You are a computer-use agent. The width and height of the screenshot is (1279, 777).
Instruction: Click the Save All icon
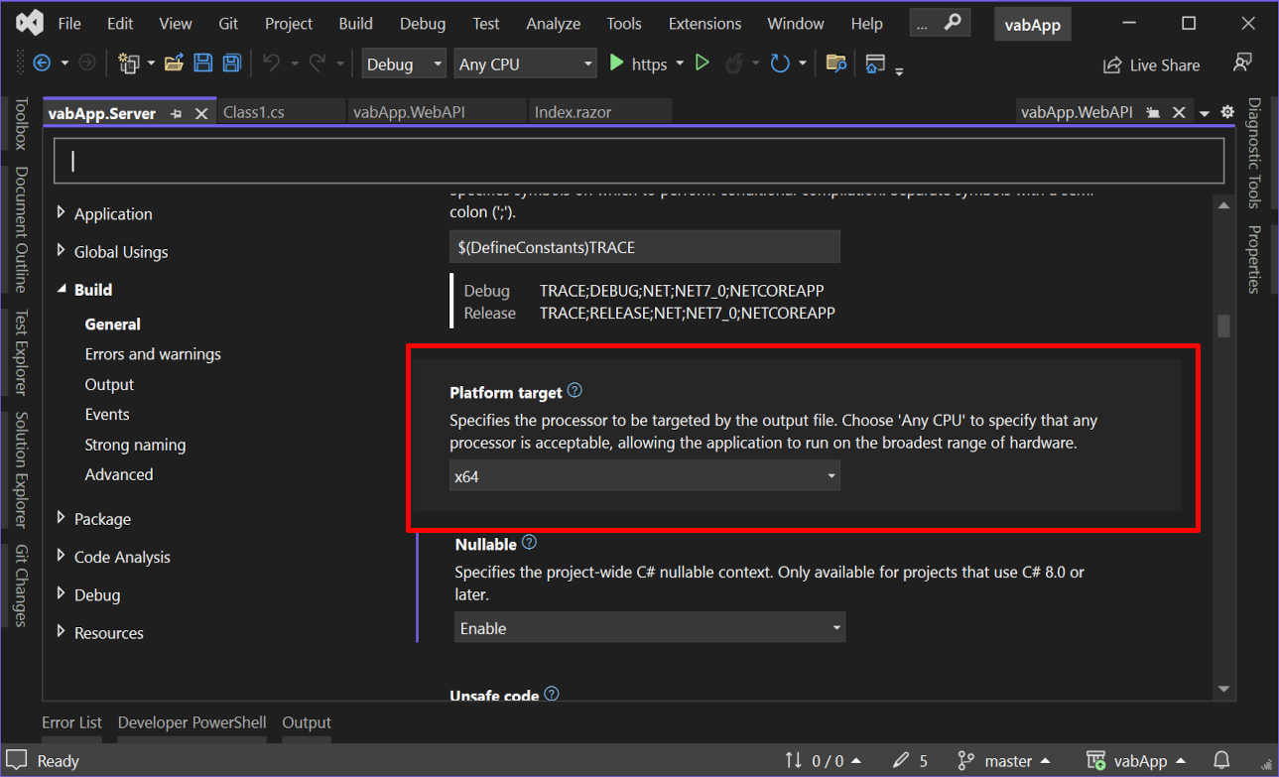coord(232,64)
